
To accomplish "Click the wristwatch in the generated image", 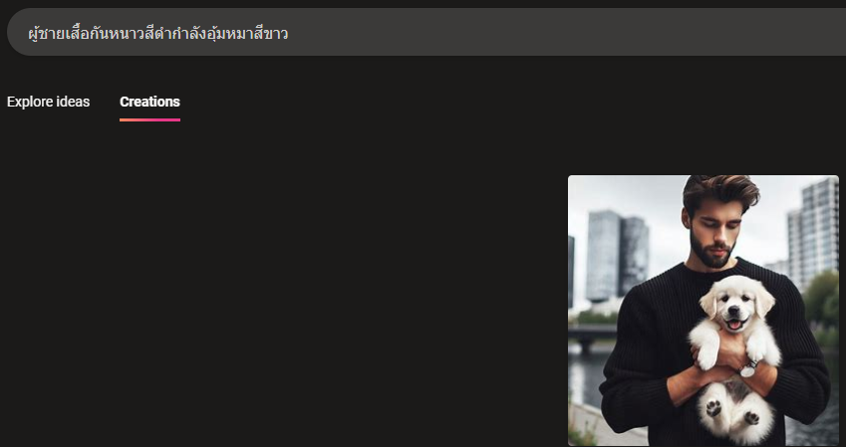I will (x=748, y=368).
